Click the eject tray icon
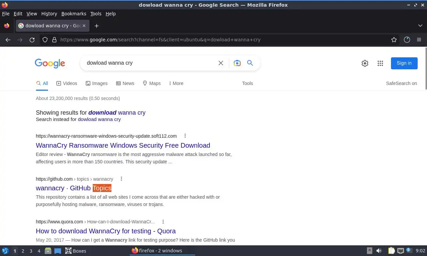427x256 pixels. pyautogui.click(x=370, y=251)
